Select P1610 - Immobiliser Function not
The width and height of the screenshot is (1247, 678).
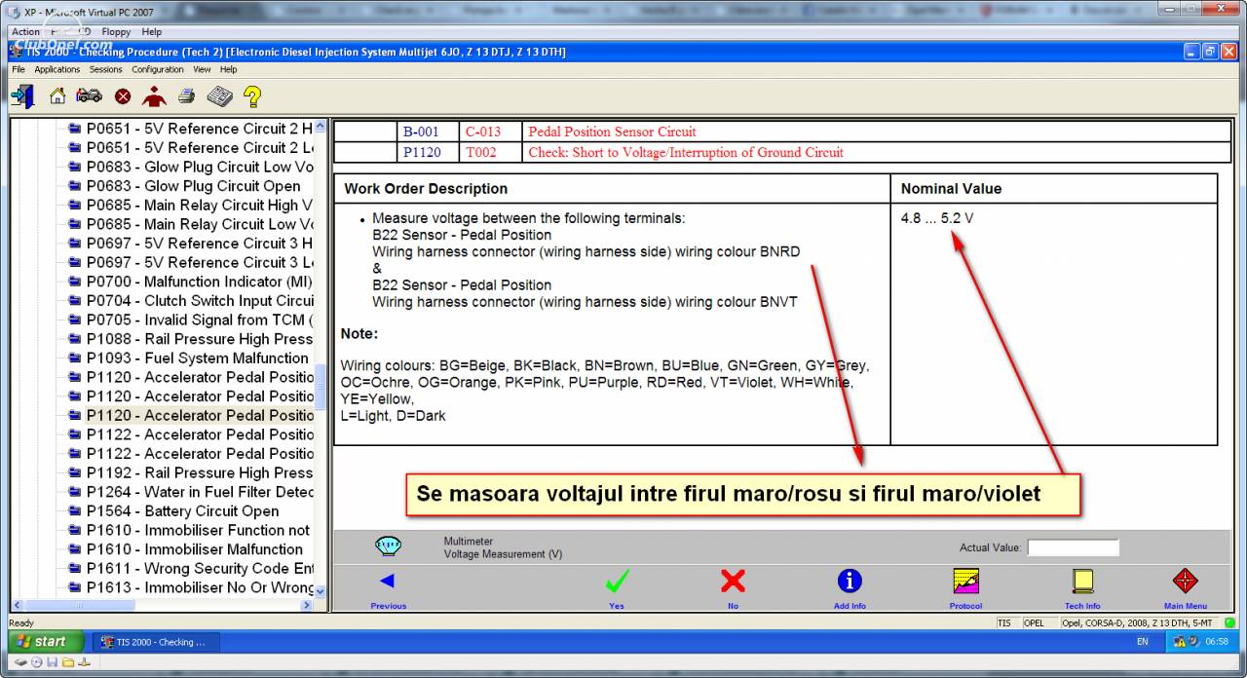198,530
